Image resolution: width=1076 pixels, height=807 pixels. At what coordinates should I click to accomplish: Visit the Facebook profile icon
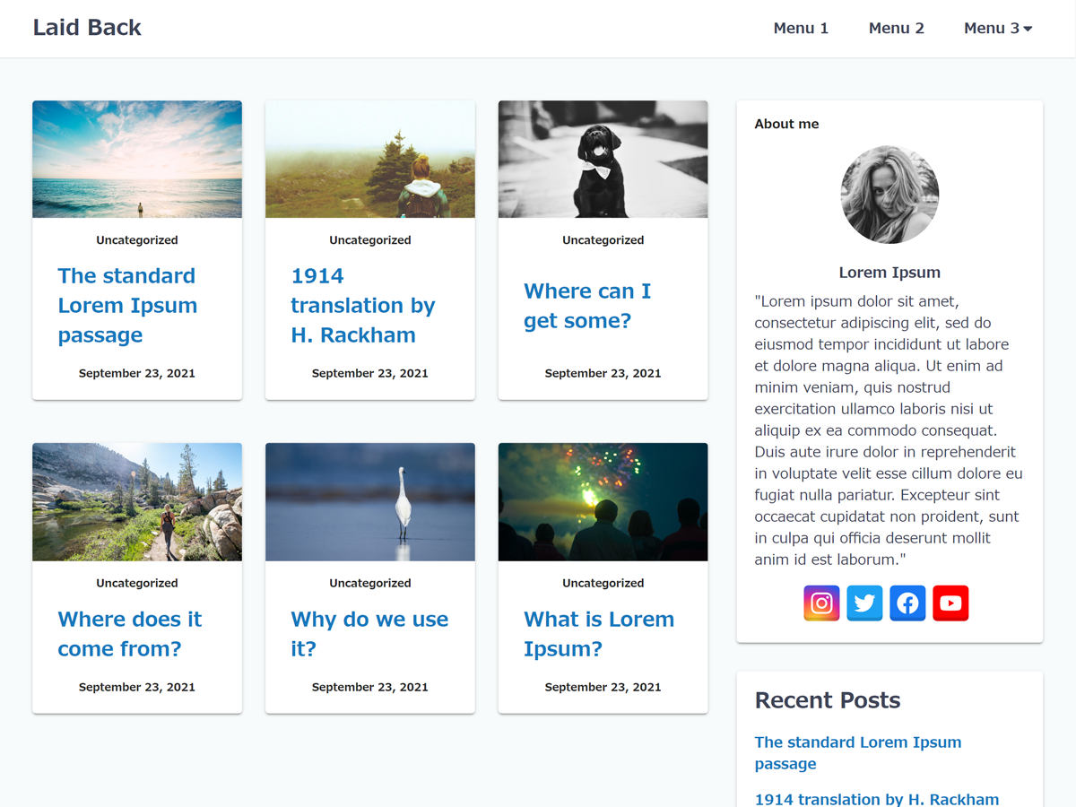click(x=907, y=603)
